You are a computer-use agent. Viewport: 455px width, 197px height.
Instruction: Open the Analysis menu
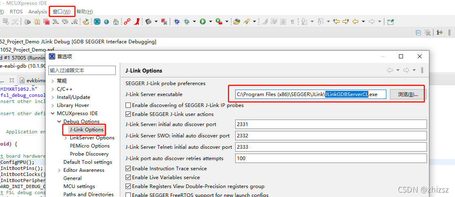37,12
